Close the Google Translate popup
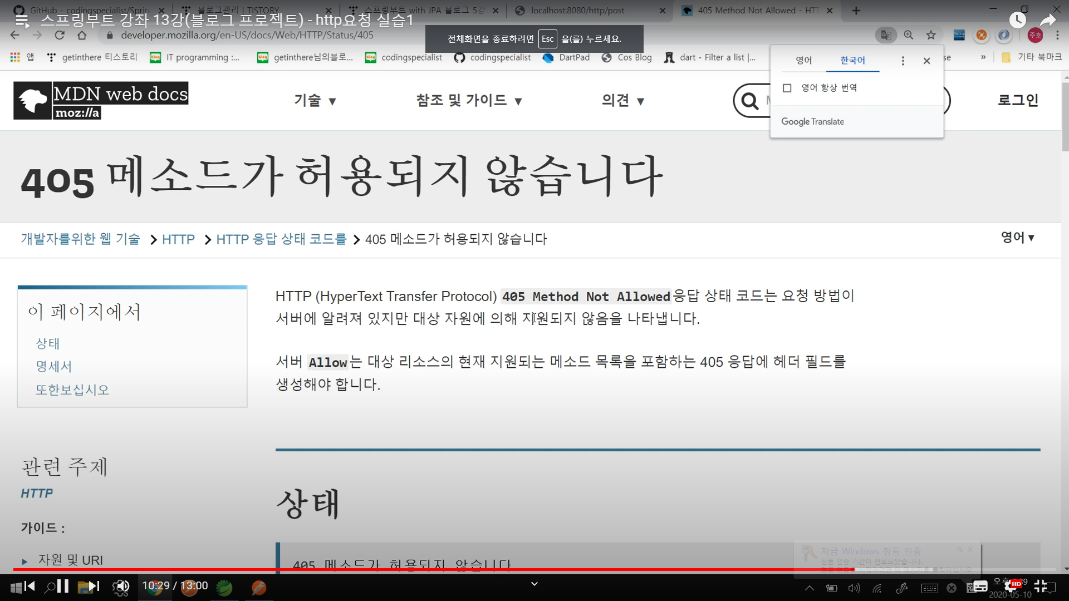This screenshot has width=1069, height=601. pos(926,61)
